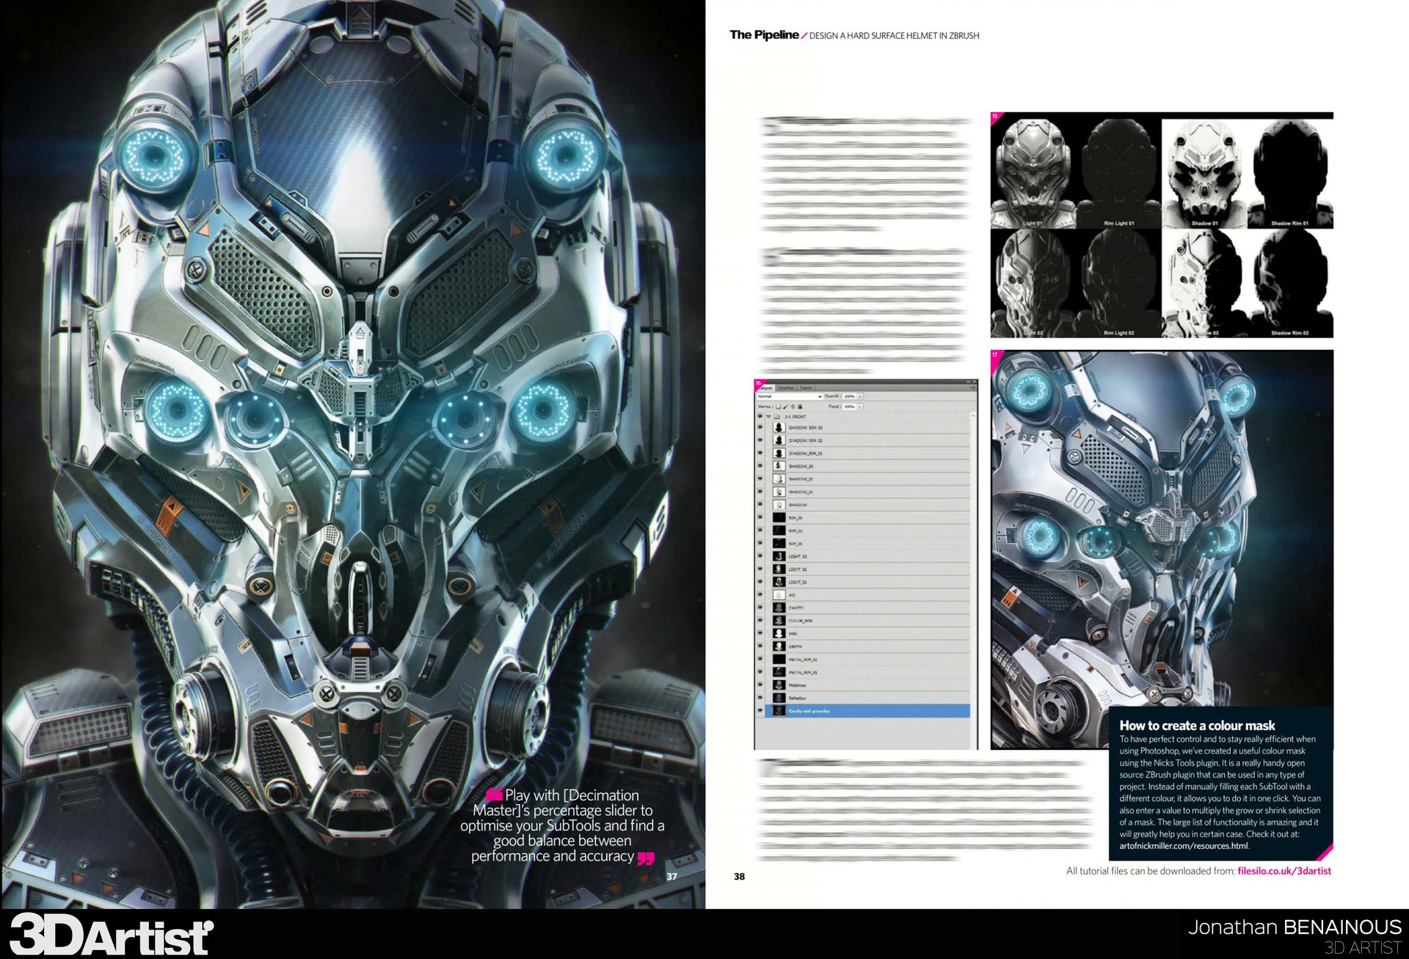1409x959 pixels.
Task: Click the Opacité 100% value field
Action: [x=849, y=396]
